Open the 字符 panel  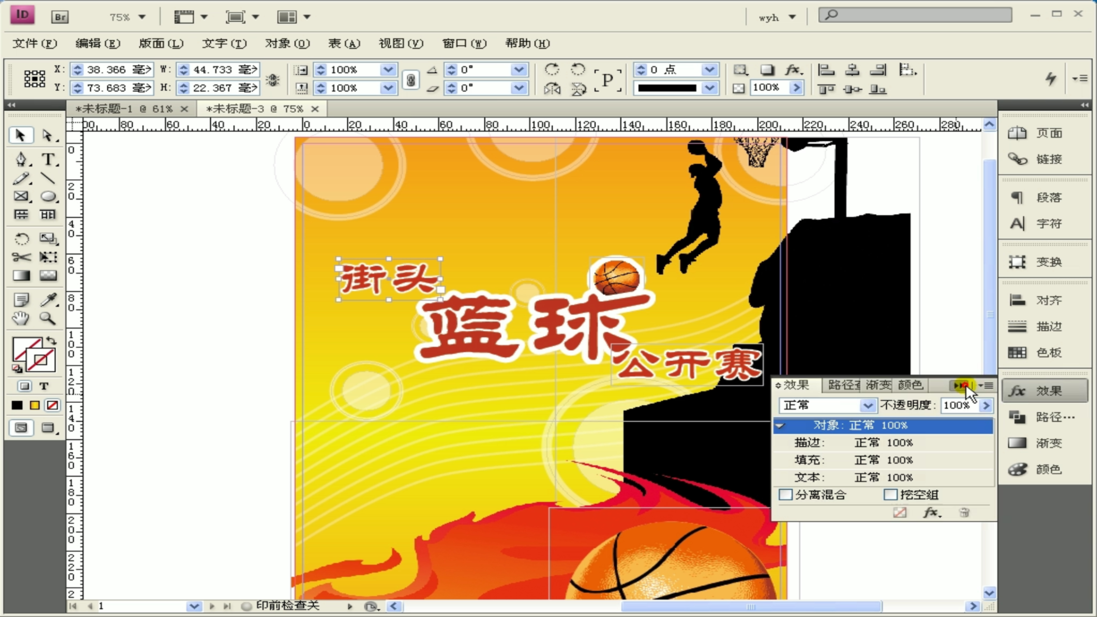[x=1036, y=224]
